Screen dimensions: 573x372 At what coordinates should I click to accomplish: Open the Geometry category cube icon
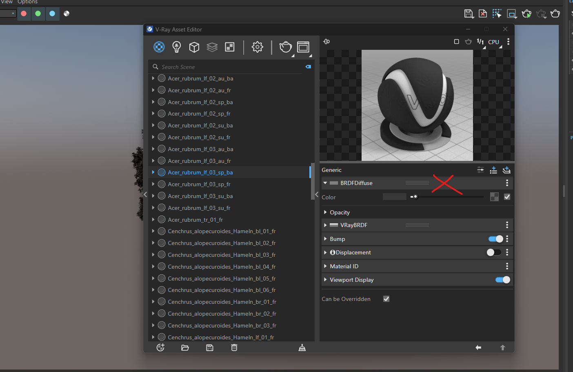(x=194, y=47)
